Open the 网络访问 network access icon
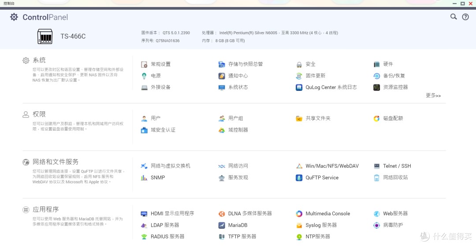Screen dimensions: 476x246 (x=222, y=166)
